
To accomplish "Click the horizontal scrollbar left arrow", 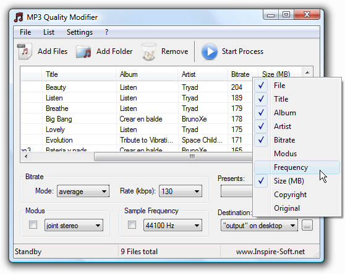I will (x=26, y=157).
